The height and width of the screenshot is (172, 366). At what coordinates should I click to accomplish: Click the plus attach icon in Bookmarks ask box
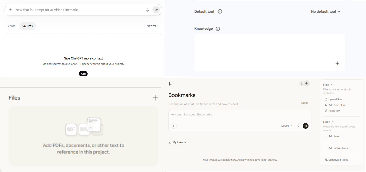coord(174,126)
